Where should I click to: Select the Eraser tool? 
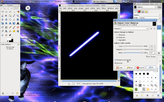pyautogui.click(x=18, y=27)
